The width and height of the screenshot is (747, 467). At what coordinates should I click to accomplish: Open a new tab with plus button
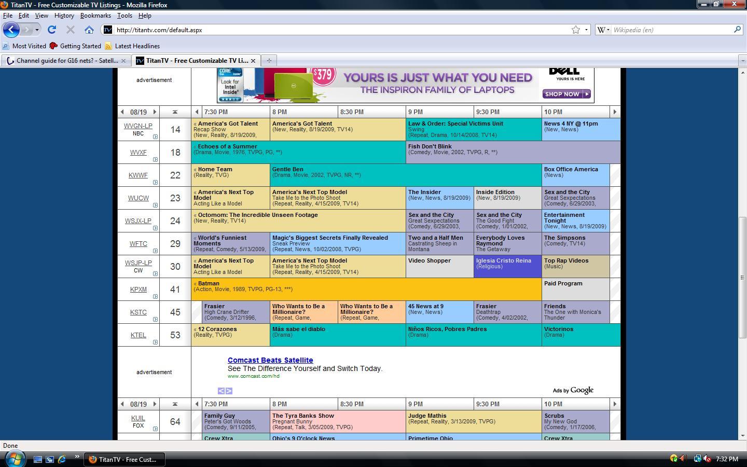click(269, 61)
